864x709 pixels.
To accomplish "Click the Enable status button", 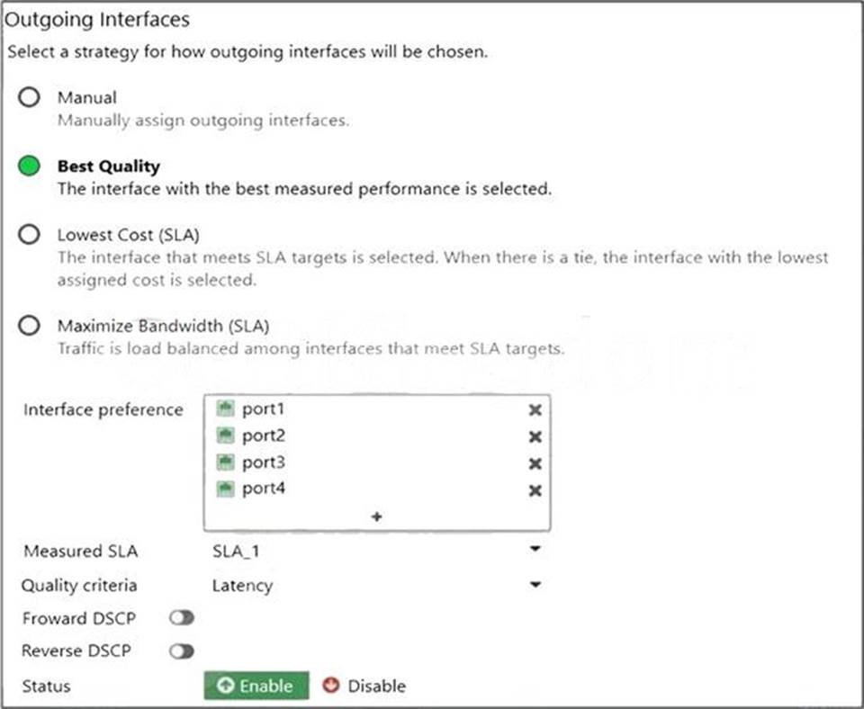I will click(256, 686).
